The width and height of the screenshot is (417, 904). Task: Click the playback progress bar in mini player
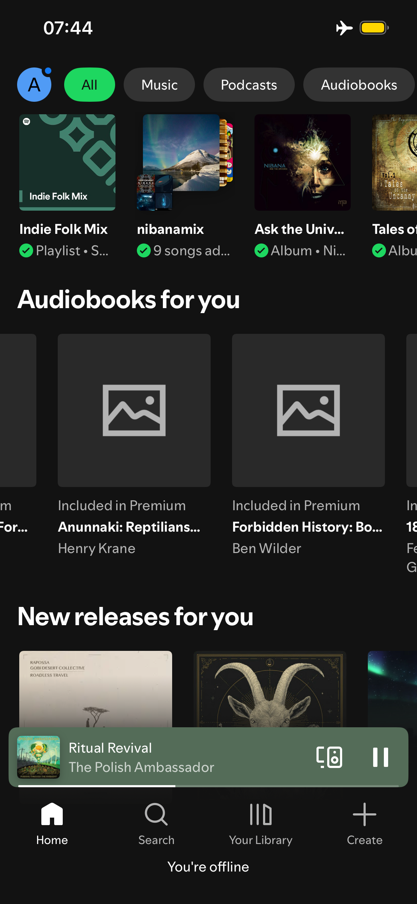coord(208,786)
